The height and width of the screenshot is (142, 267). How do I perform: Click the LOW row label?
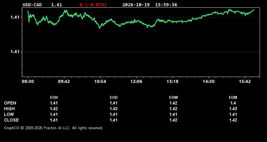[x=9, y=114]
